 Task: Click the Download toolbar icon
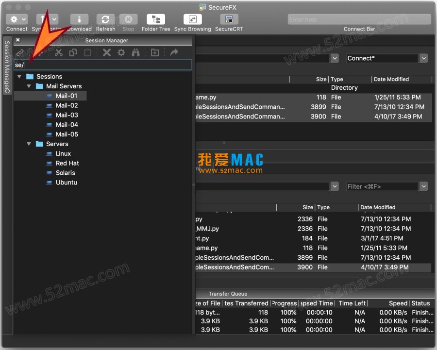click(79, 19)
